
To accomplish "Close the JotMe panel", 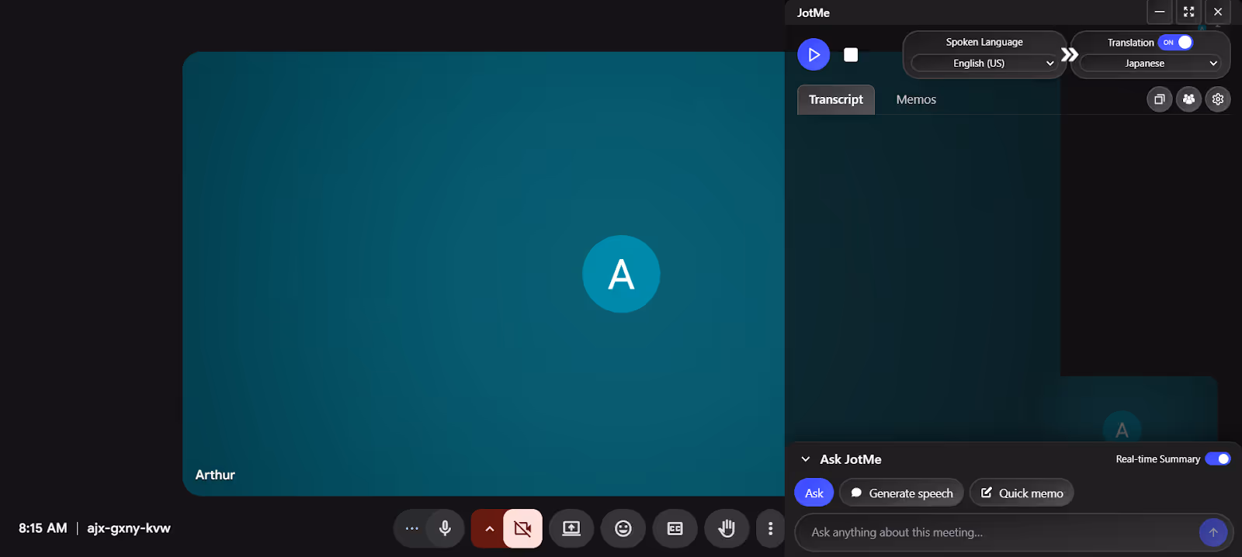I will pyautogui.click(x=1218, y=12).
